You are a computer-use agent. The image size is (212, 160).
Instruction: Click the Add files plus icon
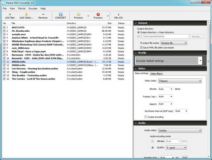(10, 14)
